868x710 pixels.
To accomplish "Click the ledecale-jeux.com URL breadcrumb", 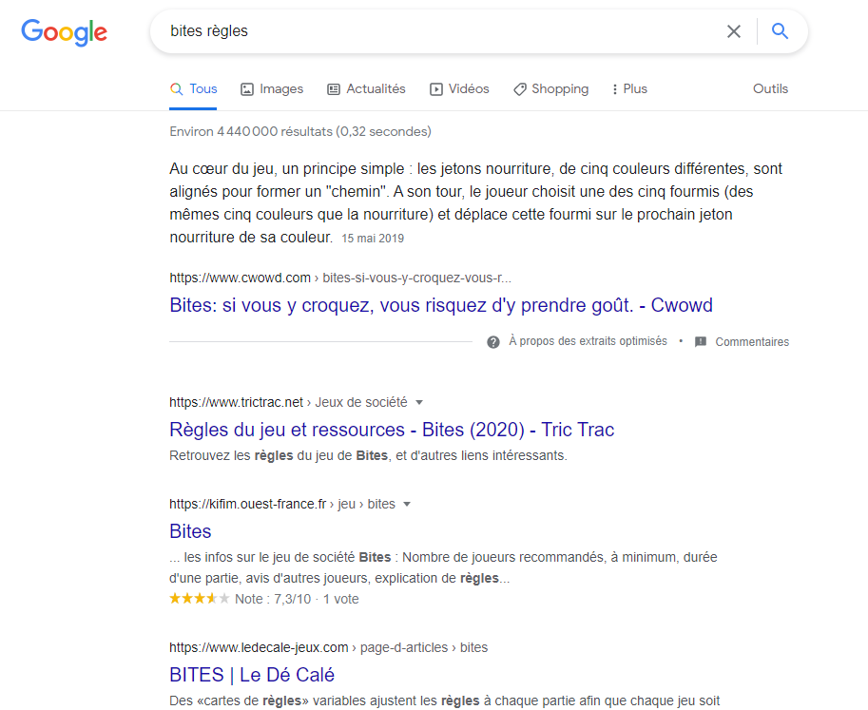I will (x=328, y=647).
